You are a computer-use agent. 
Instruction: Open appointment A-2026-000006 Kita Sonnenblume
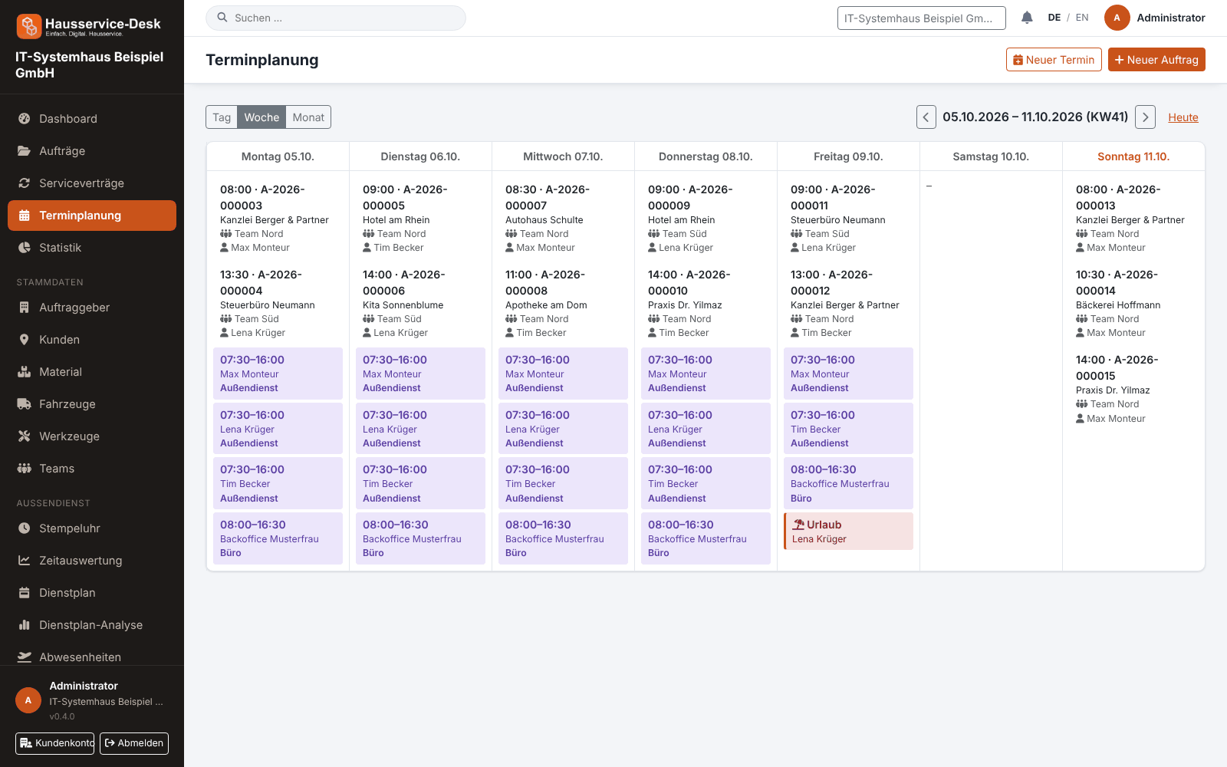420,304
